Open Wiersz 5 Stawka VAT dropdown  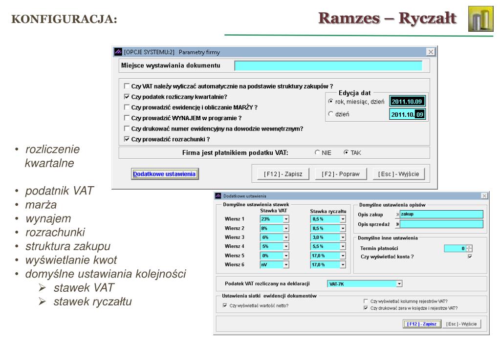pyautogui.click(x=286, y=256)
